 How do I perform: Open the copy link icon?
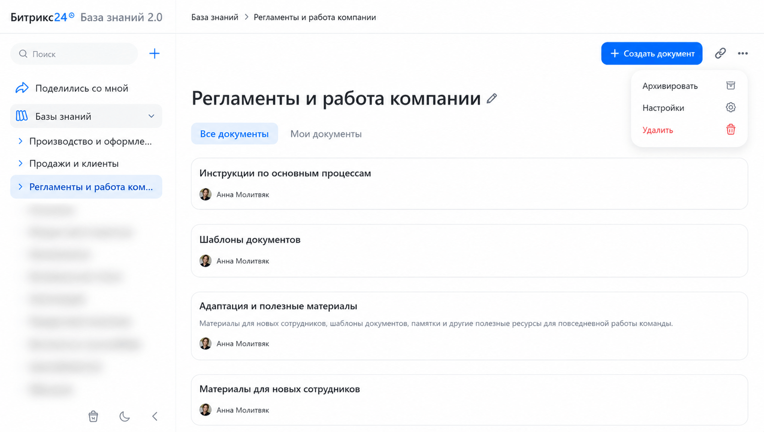tap(720, 53)
